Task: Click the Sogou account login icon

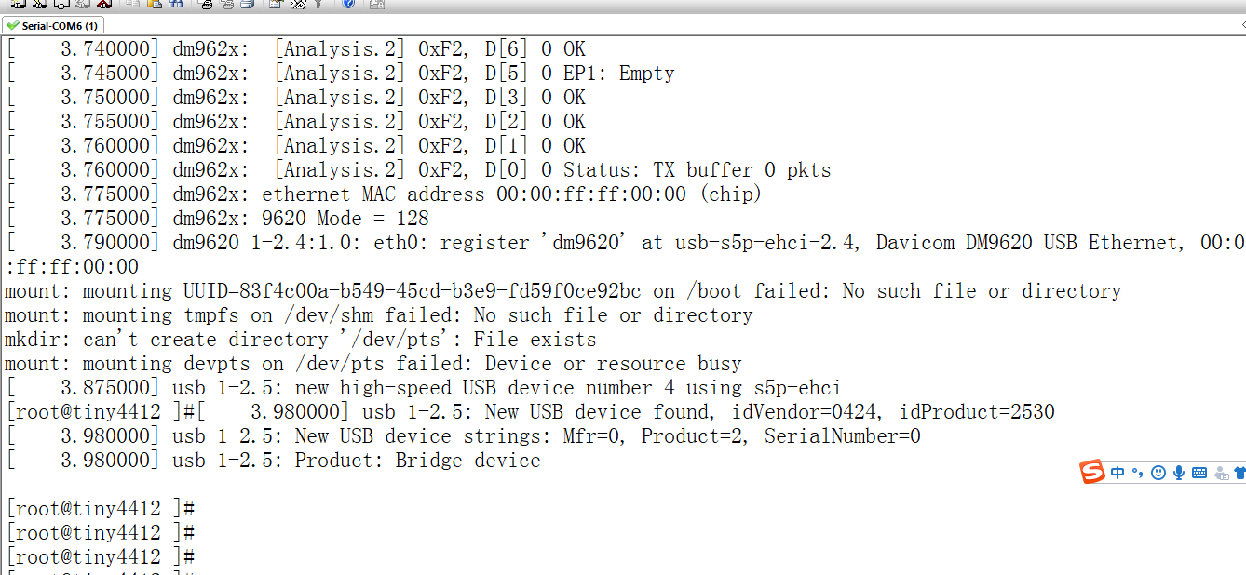Action: click(x=1221, y=473)
